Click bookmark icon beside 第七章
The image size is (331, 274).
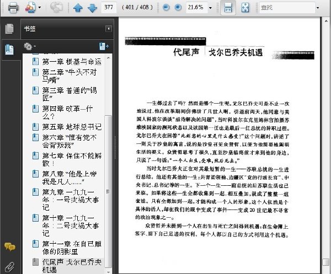[x=35, y=155]
